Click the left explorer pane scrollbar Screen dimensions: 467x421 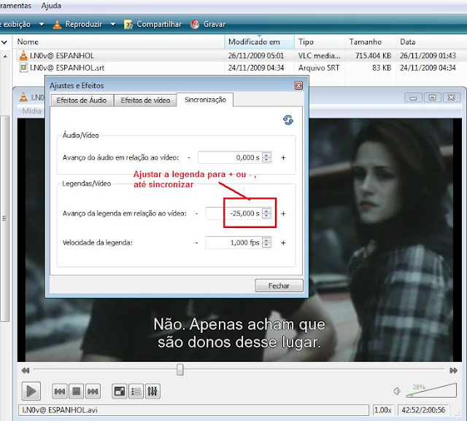click(x=5, y=219)
